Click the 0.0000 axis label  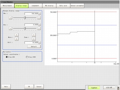click(x=54, y=59)
